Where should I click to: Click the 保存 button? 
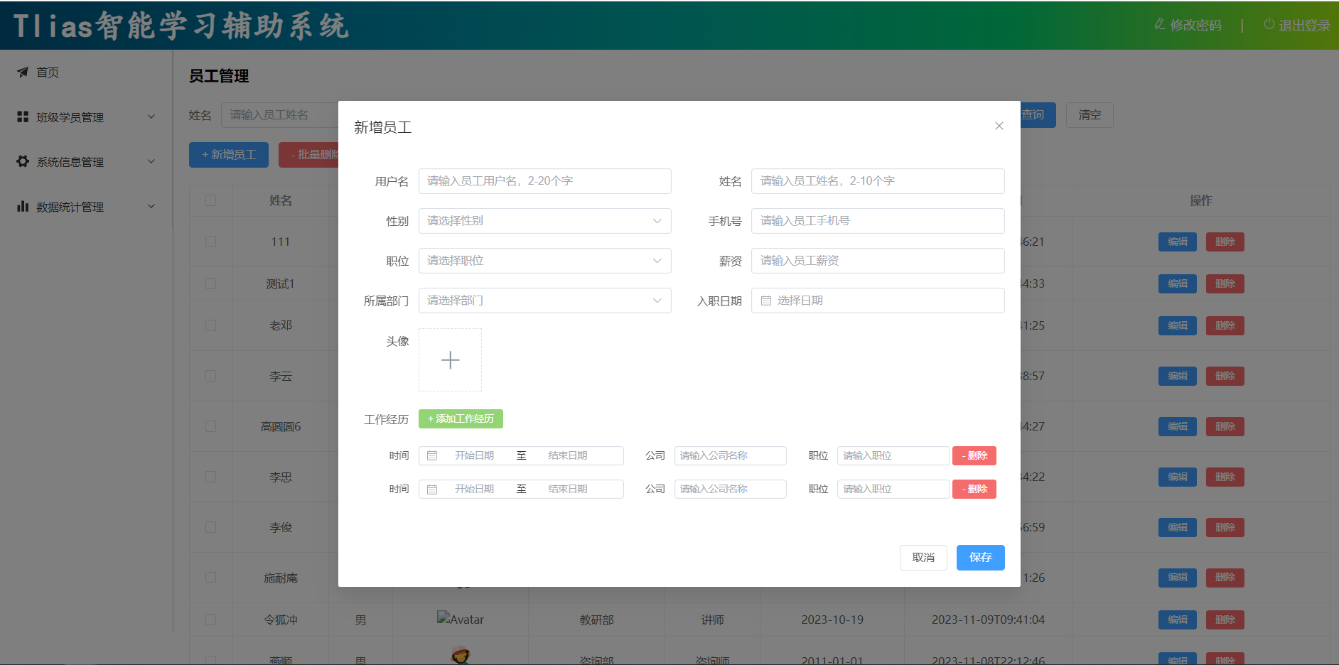pyautogui.click(x=980, y=558)
